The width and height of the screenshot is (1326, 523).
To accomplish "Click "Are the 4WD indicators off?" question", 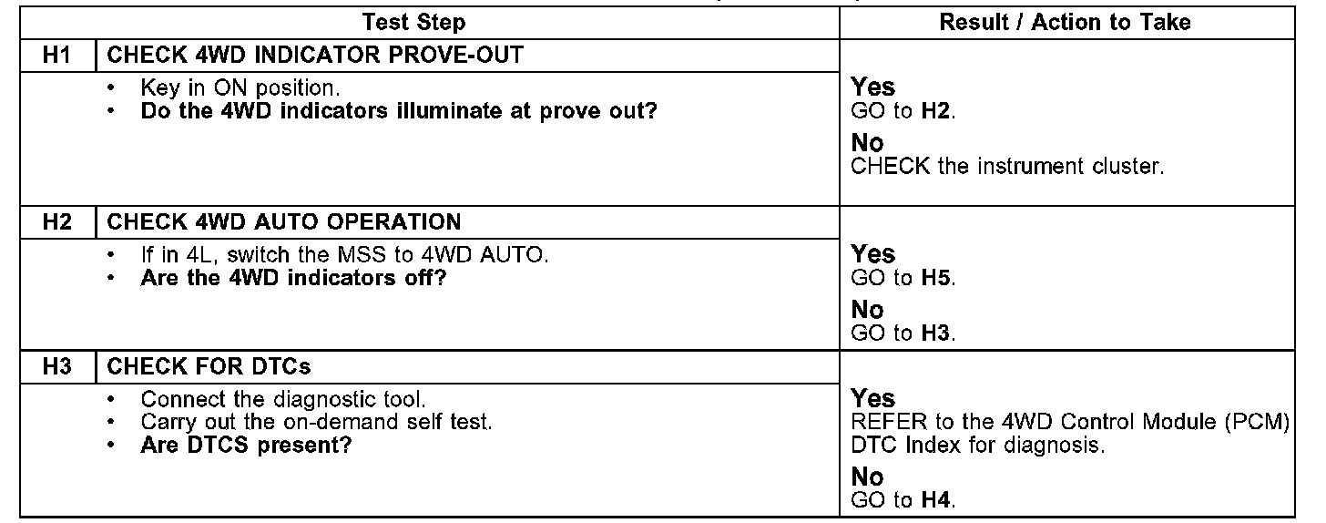I will point(293,278).
